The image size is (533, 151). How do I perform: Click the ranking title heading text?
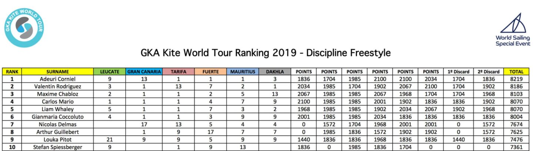click(x=266, y=53)
